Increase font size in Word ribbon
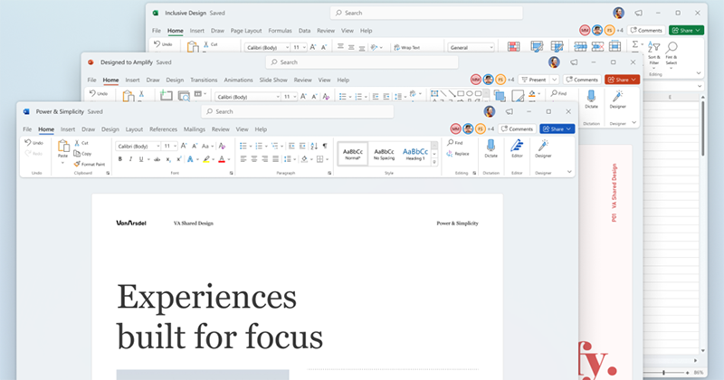724x380 pixels. tap(184, 146)
